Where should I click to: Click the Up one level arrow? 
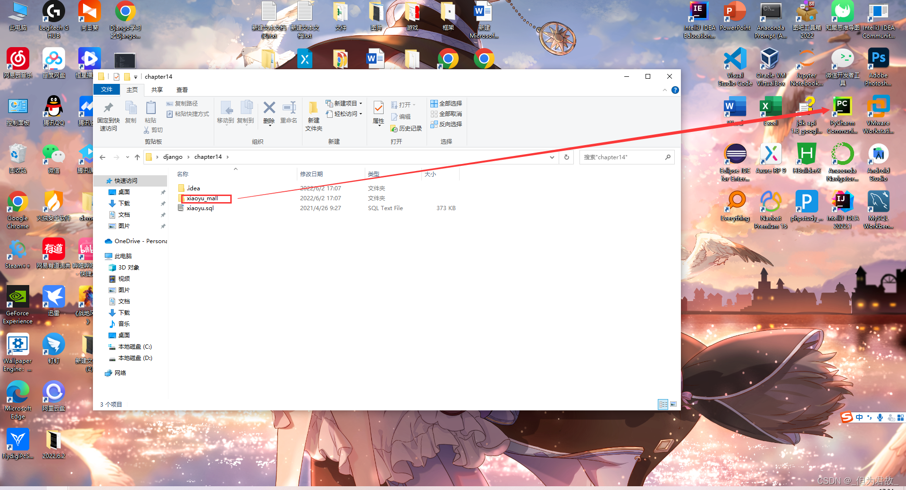(x=137, y=157)
